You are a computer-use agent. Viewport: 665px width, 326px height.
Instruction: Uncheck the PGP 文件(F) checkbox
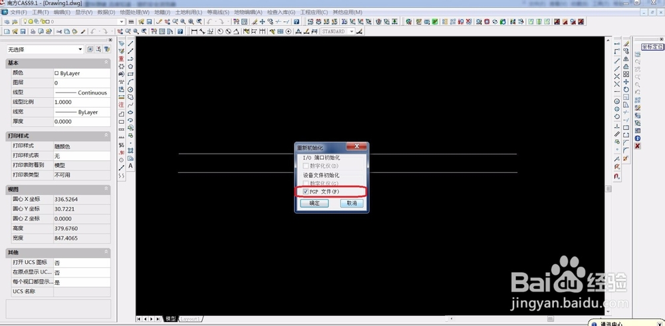click(x=306, y=192)
